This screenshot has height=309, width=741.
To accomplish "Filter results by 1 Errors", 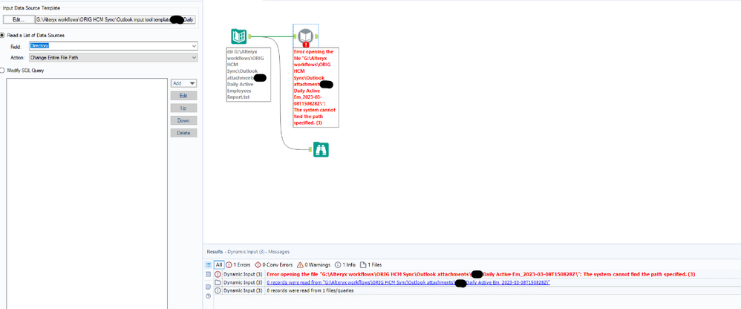I will click(238, 264).
